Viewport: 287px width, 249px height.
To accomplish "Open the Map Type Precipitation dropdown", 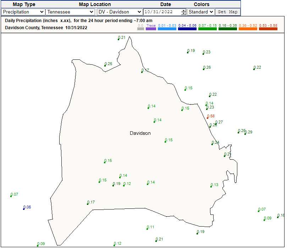I will click(23, 12).
